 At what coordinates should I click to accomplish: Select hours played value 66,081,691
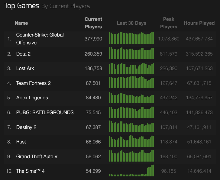click(x=199, y=156)
